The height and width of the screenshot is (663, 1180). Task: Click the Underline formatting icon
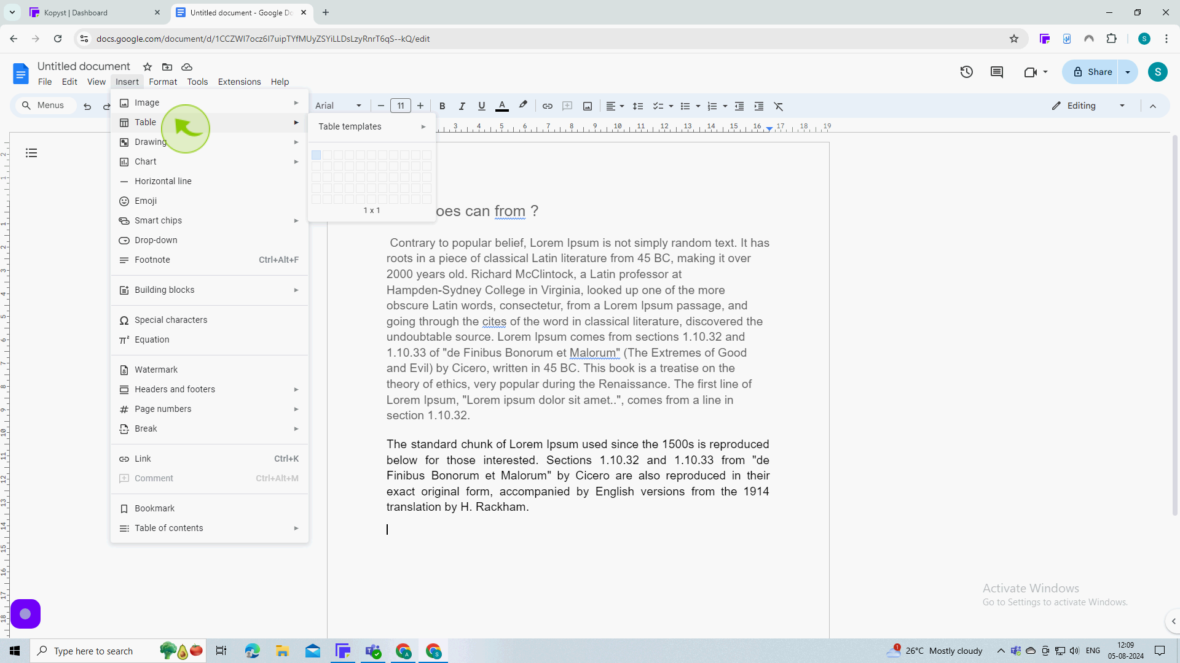[481, 106]
